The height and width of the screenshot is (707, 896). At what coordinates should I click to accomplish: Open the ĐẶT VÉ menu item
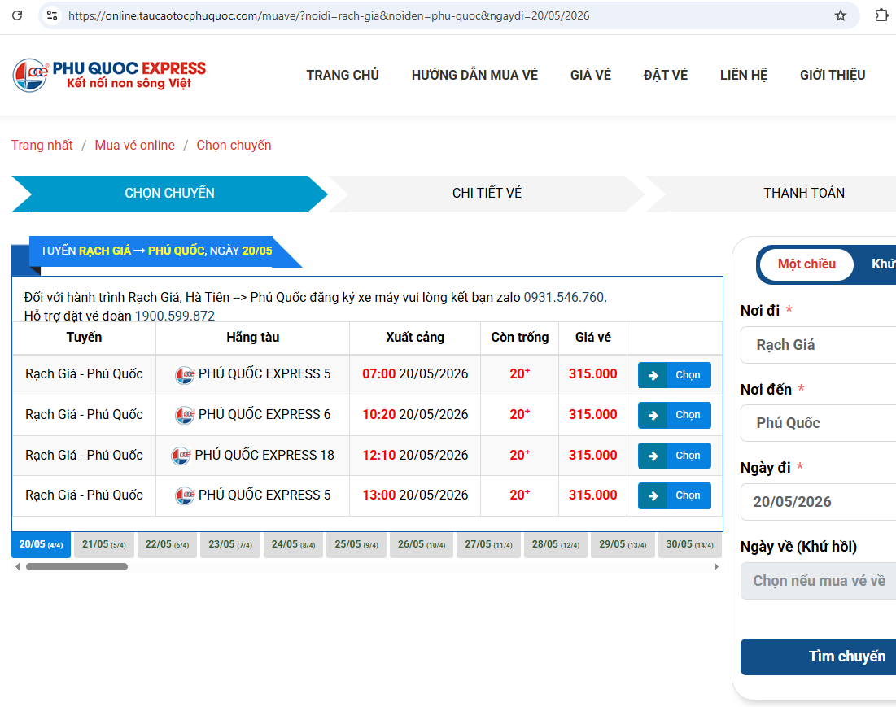665,75
